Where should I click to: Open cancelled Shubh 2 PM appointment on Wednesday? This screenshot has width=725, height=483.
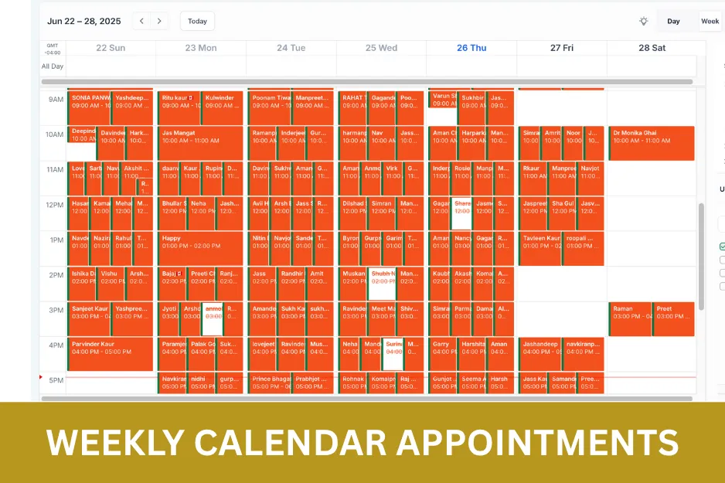click(383, 284)
